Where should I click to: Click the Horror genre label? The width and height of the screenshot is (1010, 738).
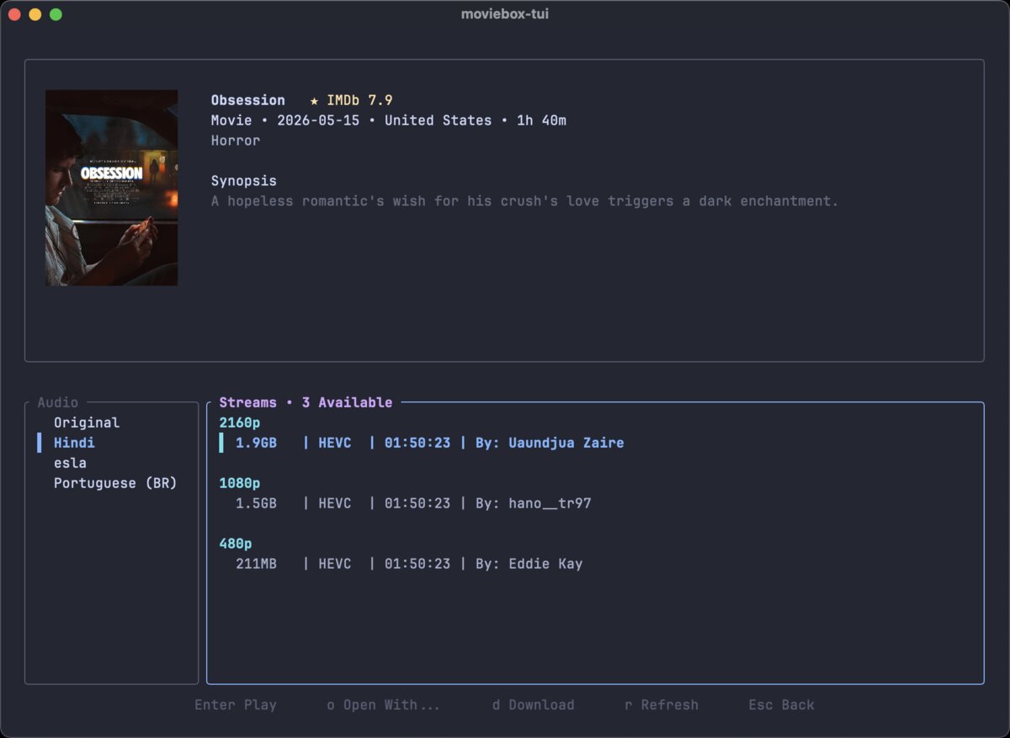[x=236, y=141]
